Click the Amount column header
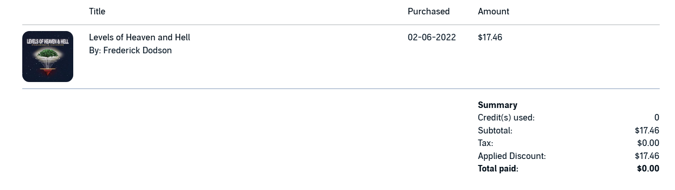The width and height of the screenshot is (675, 190). [493, 12]
